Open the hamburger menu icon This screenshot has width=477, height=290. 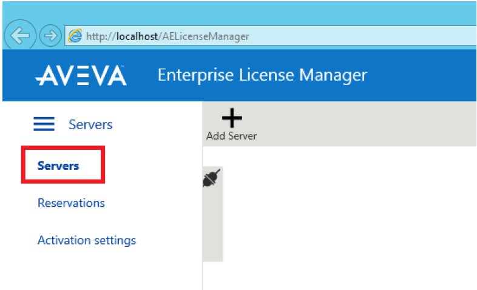pyautogui.click(x=44, y=124)
